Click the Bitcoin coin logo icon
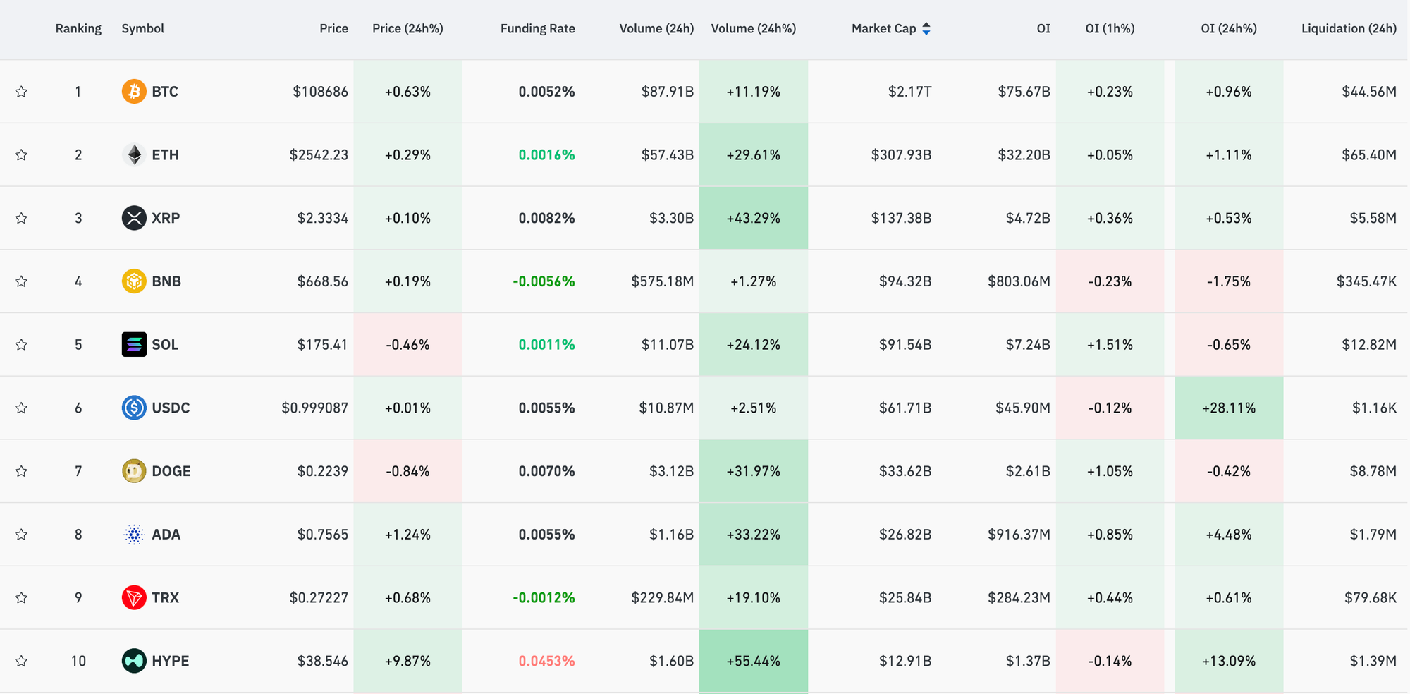This screenshot has width=1410, height=694. (134, 92)
